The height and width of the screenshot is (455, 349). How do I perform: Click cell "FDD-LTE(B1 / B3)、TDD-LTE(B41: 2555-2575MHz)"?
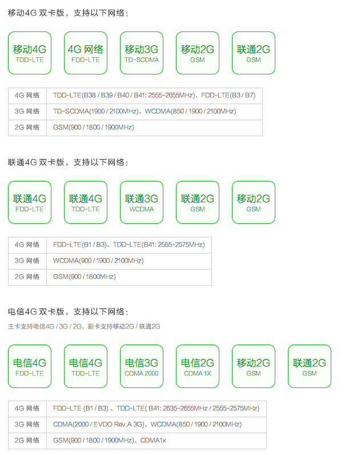129,245
